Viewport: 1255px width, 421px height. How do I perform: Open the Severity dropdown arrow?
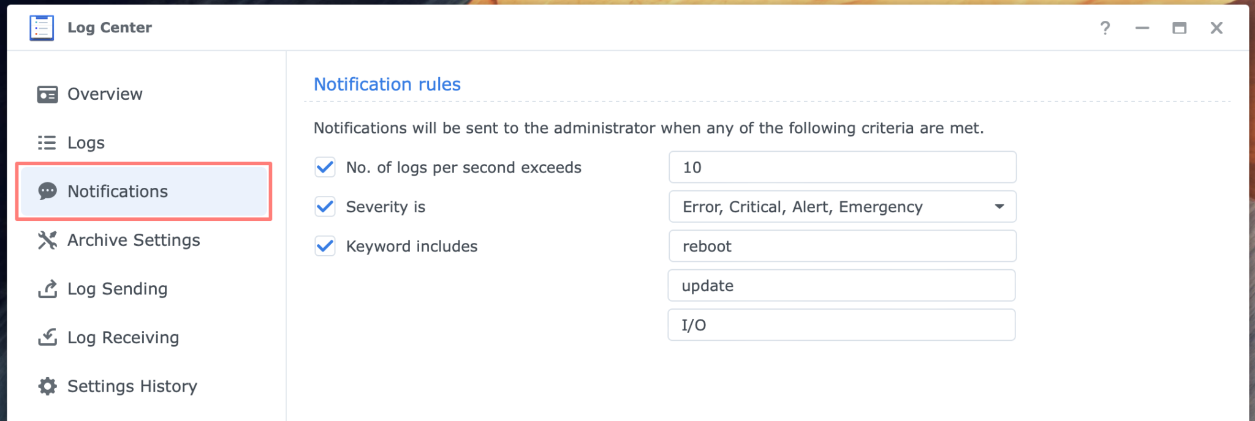tap(999, 207)
